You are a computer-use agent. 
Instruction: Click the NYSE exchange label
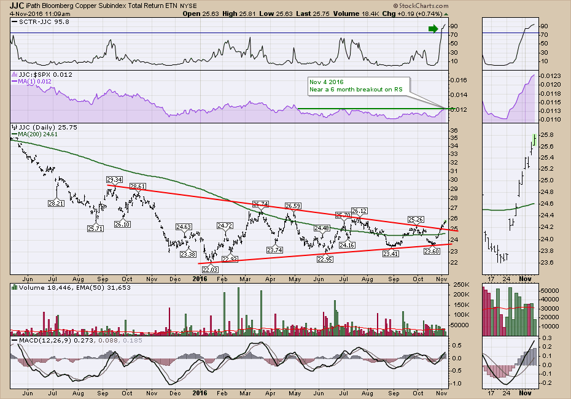click(188, 6)
